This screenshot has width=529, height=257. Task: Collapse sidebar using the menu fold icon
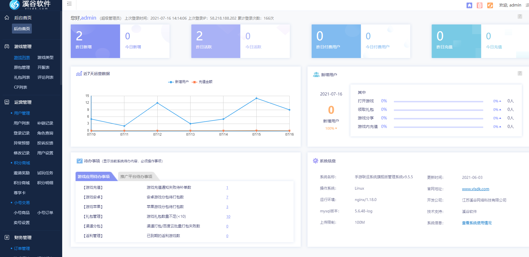69,4
